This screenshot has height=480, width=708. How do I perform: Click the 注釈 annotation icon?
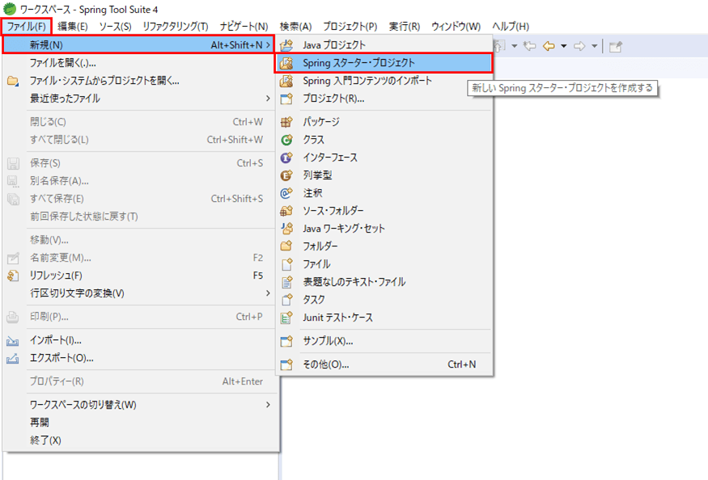[x=286, y=193]
